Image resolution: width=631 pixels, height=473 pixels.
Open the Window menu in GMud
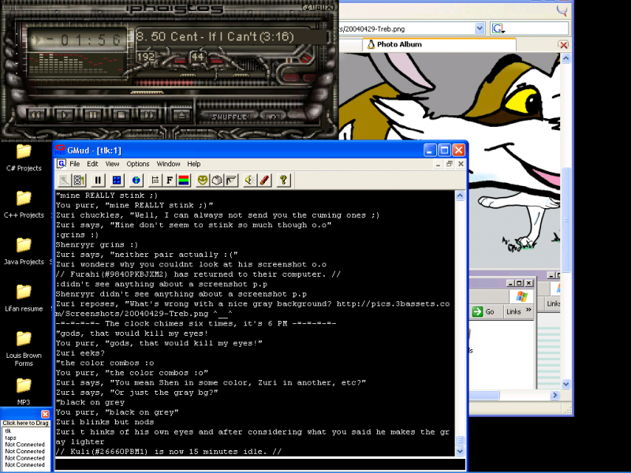tap(168, 164)
